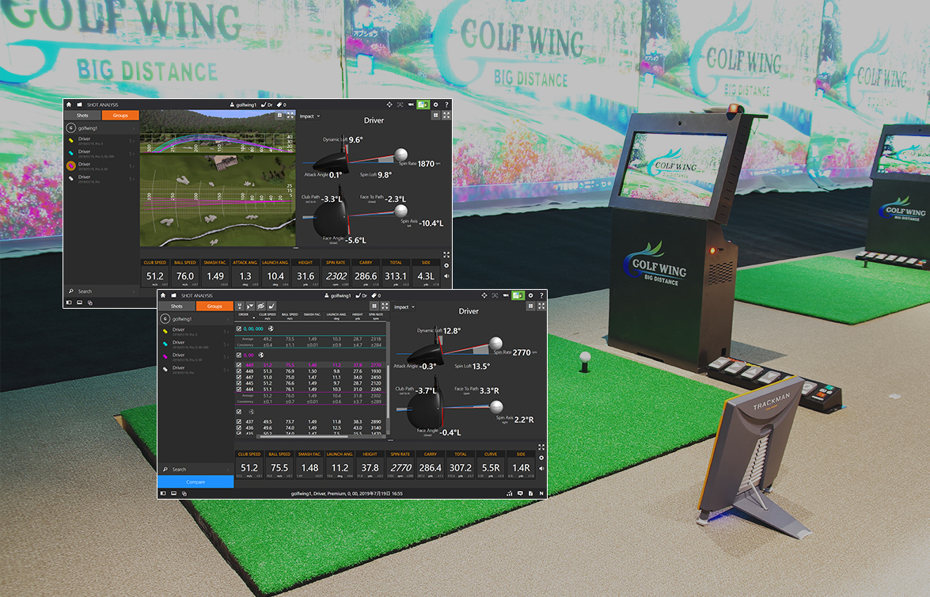Select the yellow Driver group tag in back window
This screenshot has height=597, width=930.
[71, 141]
